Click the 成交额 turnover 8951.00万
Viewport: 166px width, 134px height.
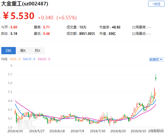[x=87, y=34]
